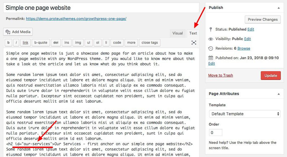Click the h2 id="our-services" line
287x157 pixels.
pos(99,144)
